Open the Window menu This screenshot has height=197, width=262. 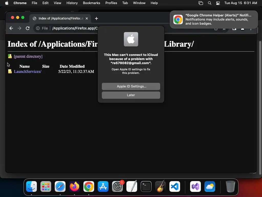pos(139,3)
